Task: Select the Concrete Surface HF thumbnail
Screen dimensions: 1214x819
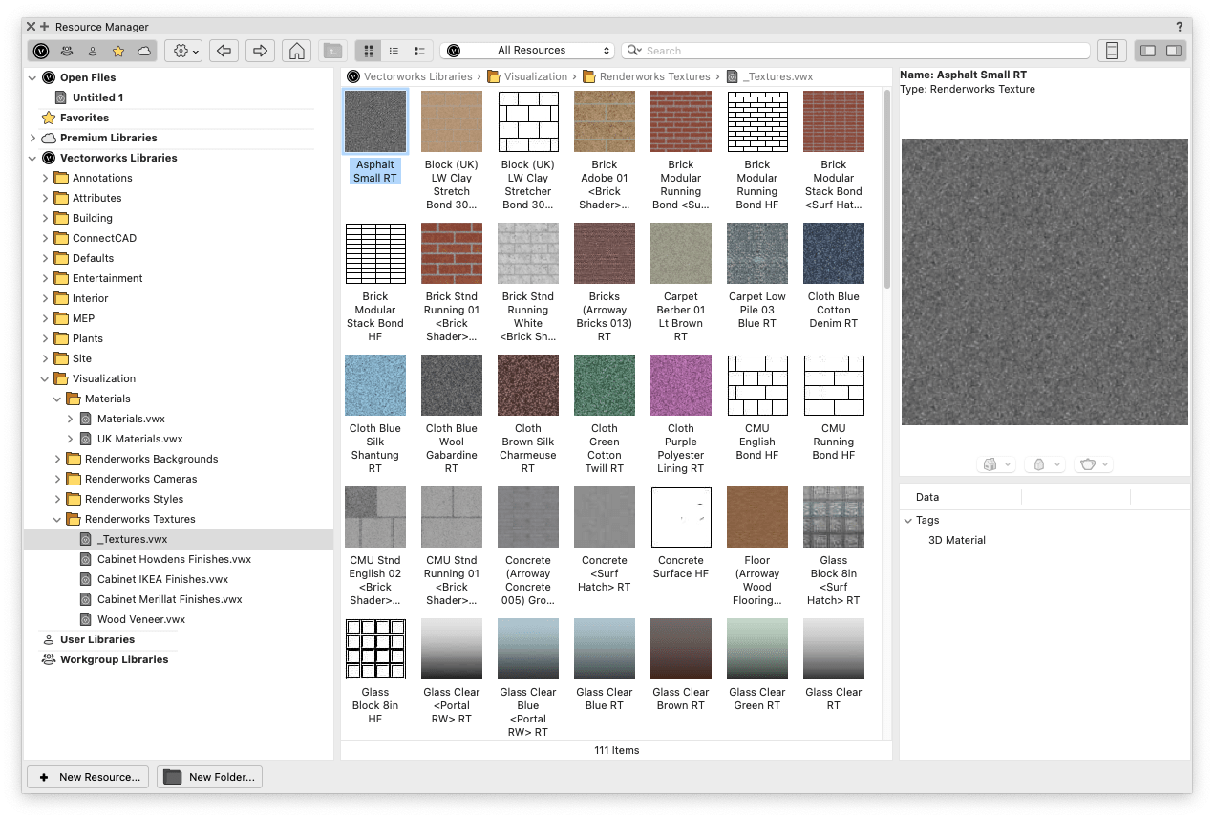Action: point(681,517)
